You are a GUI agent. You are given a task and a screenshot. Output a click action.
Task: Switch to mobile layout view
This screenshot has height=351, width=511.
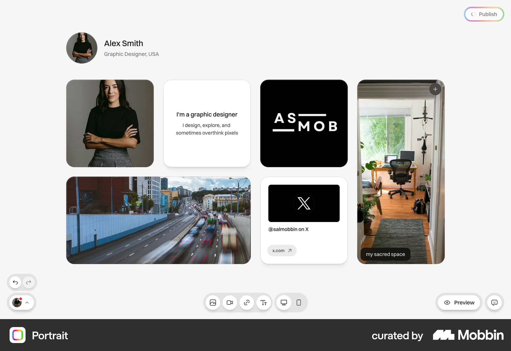298,302
